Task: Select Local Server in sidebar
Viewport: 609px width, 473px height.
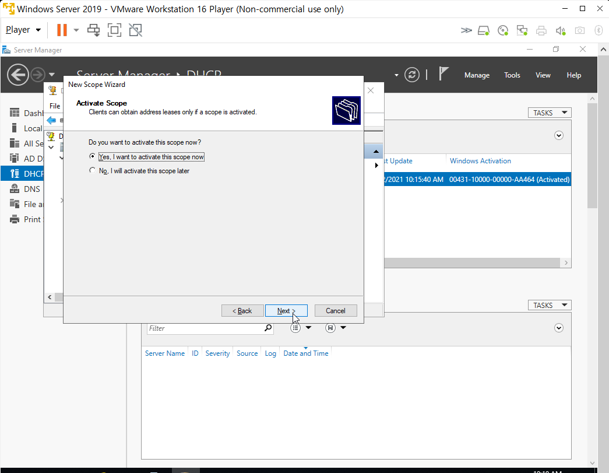Action: coord(26,128)
